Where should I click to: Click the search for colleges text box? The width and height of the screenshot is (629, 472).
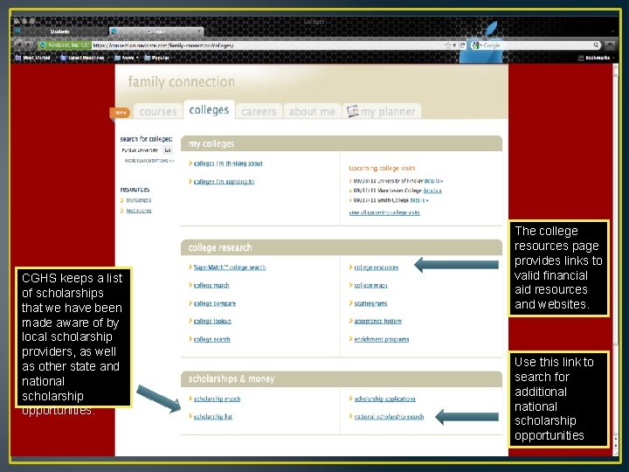tap(141, 150)
